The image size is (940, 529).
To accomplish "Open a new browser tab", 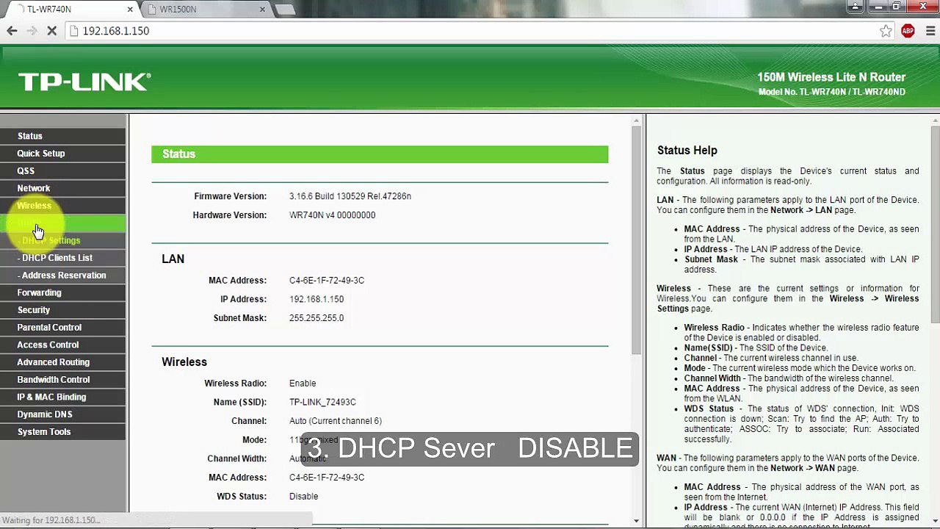I will pos(285,10).
